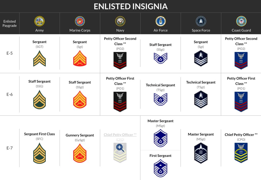Open the Navy Chief Petty Officer link
This screenshot has width=261, height=180.
click(120, 135)
